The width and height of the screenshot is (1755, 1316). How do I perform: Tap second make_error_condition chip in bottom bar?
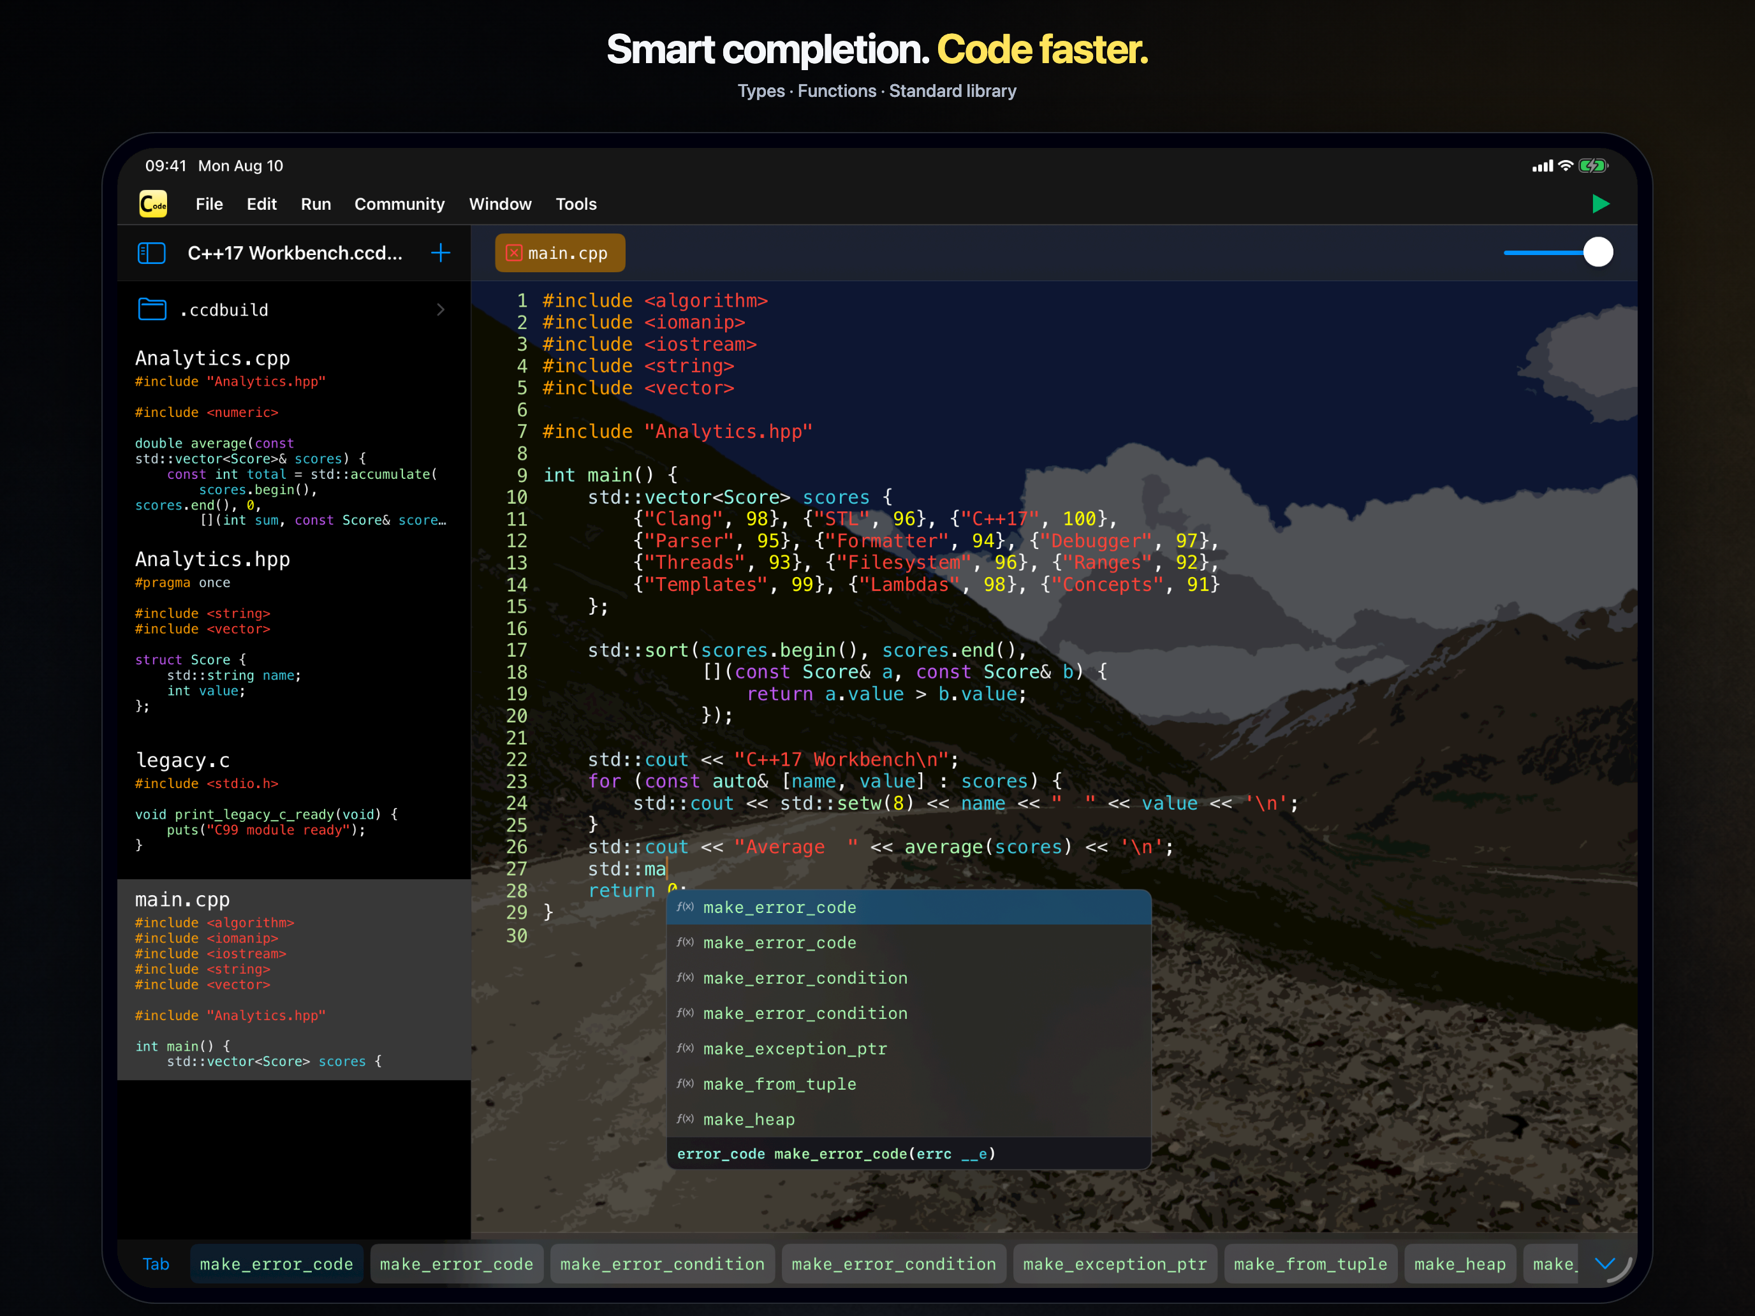click(893, 1264)
